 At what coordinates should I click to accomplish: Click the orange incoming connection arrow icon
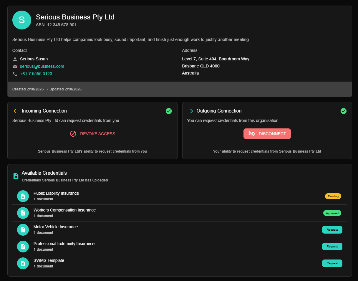(x=16, y=111)
